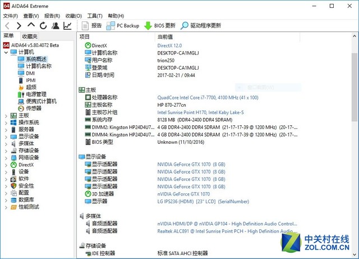Click the graph chart toolbar icon

pos(67,26)
